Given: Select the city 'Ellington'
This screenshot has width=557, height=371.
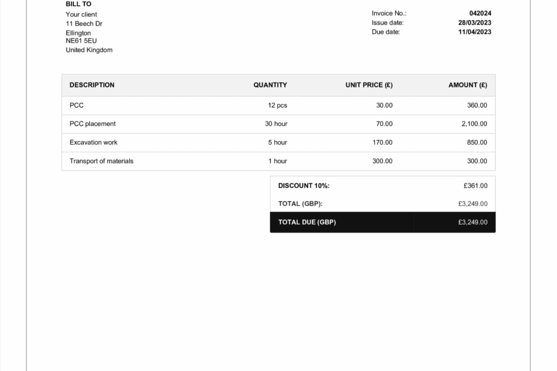Looking at the screenshot, I should pos(77,33).
